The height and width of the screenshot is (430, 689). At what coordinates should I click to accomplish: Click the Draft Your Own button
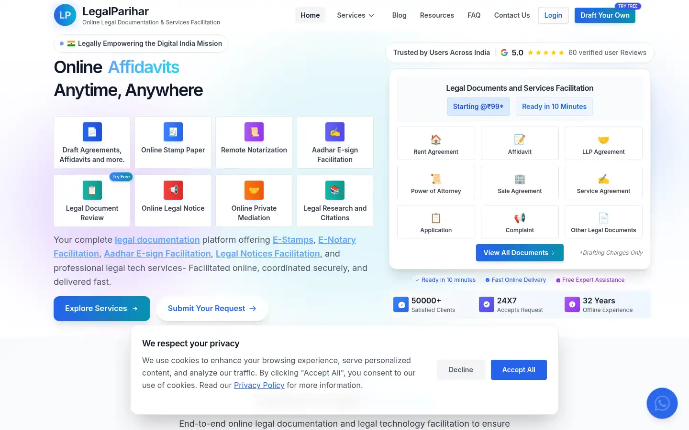[605, 15]
